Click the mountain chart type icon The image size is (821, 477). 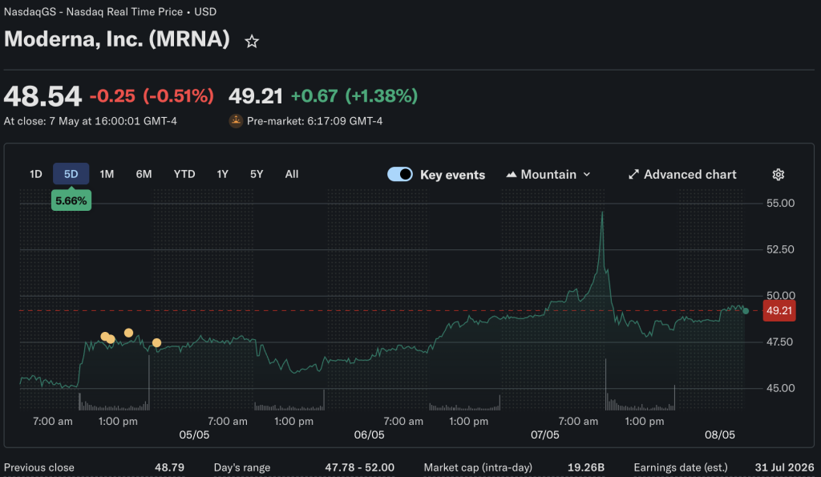coord(511,174)
